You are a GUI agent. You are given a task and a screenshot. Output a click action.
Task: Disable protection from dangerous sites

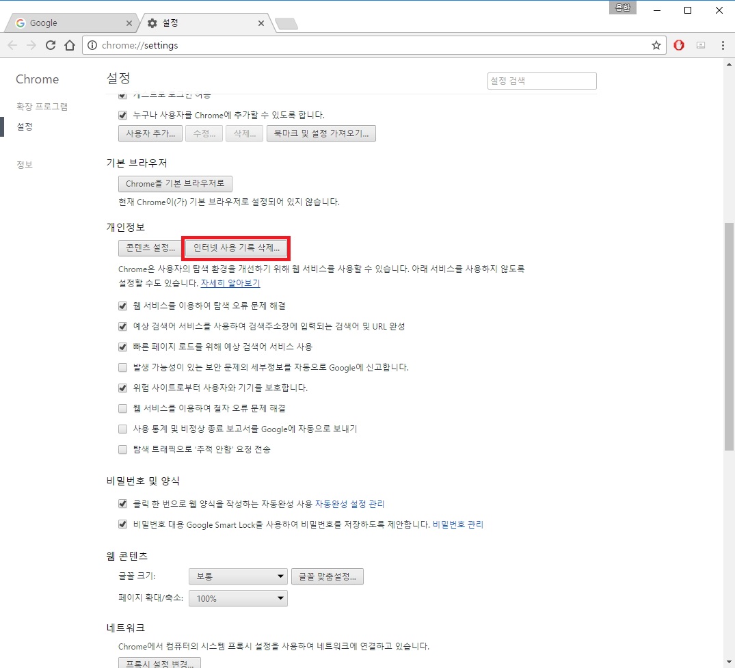point(122,388)
